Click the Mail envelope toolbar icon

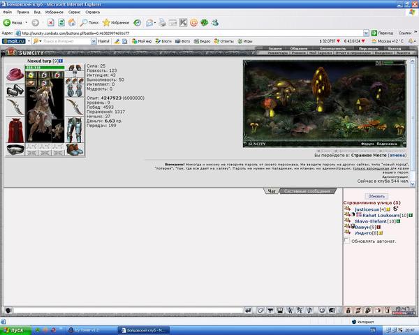[149, 23]
